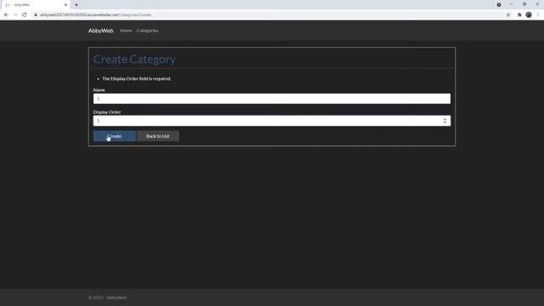This screenshot has width=544, height=306.
Task: Open a new browser tab
Action: (76, 5)
